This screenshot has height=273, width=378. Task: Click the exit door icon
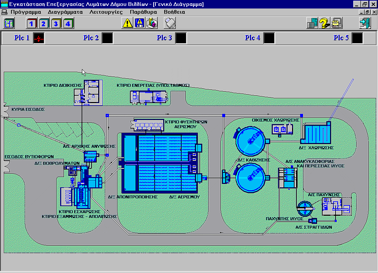(365, 23)
